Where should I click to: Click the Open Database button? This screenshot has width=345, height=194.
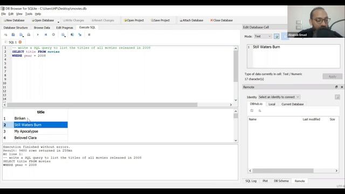coord(43,20)
